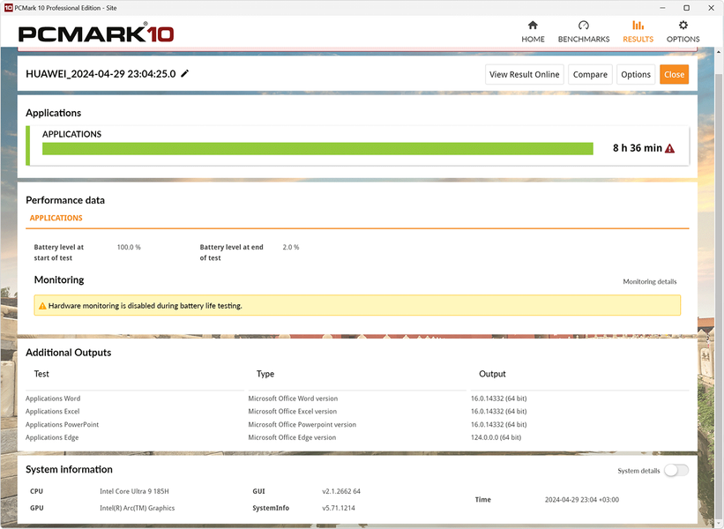Screen dimensions: 724x529
Task: Click the Microsoft Office Excel version cell
Action: (292, 411)
